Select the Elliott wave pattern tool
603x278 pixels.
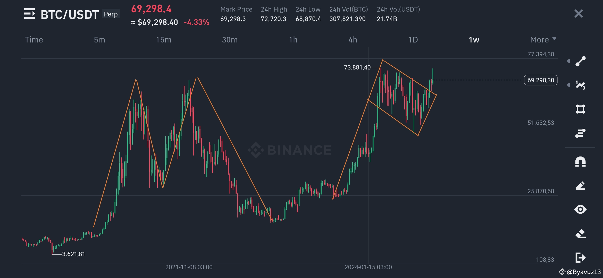[x=580, y=85]
